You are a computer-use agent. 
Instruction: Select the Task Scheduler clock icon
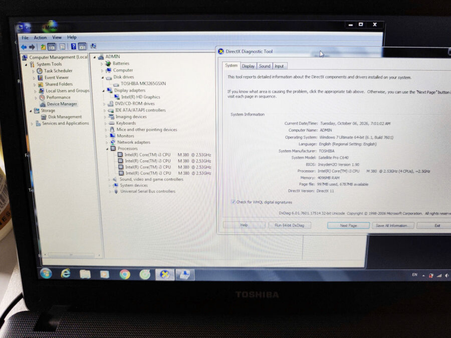40,71
